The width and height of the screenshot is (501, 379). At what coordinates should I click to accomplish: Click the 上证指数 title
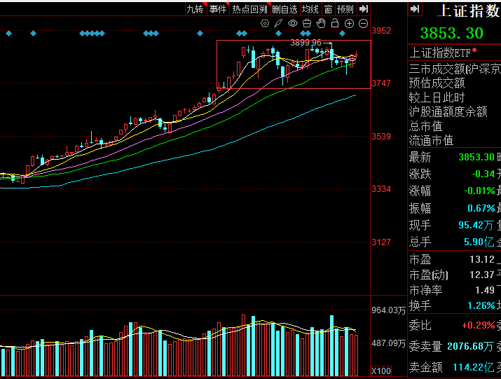pos(468,11)
